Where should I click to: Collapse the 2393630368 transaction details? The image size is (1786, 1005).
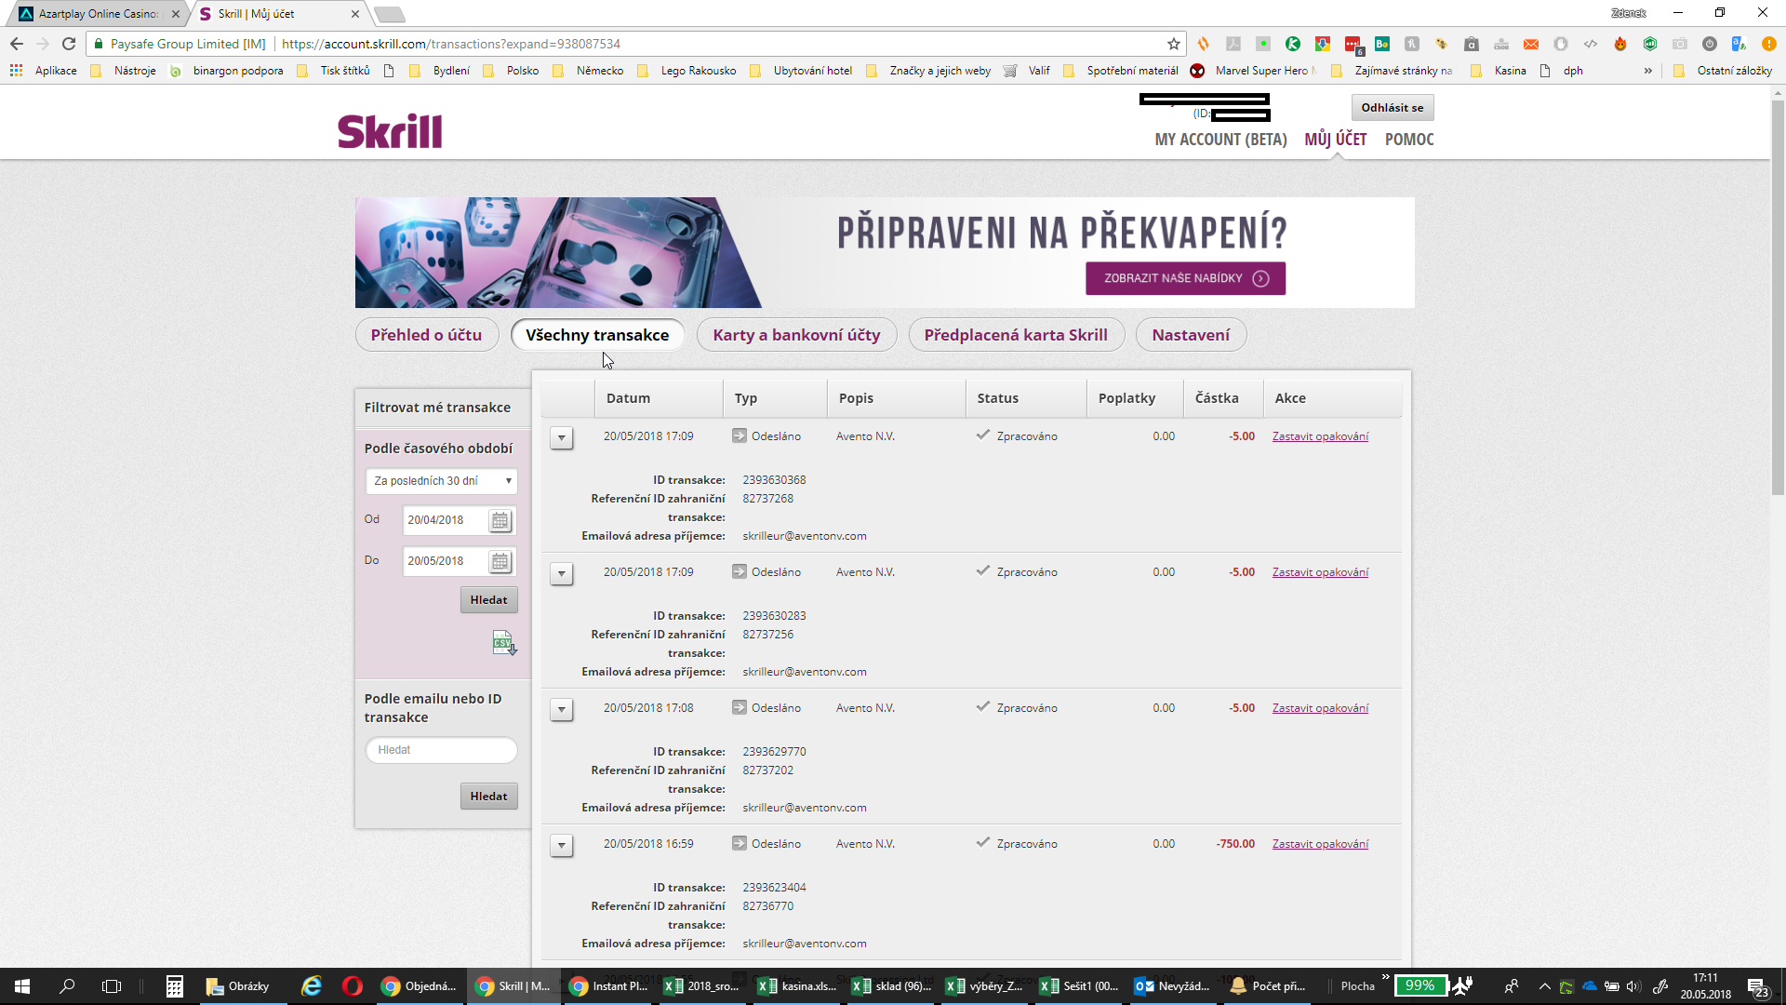coord(561,437)
